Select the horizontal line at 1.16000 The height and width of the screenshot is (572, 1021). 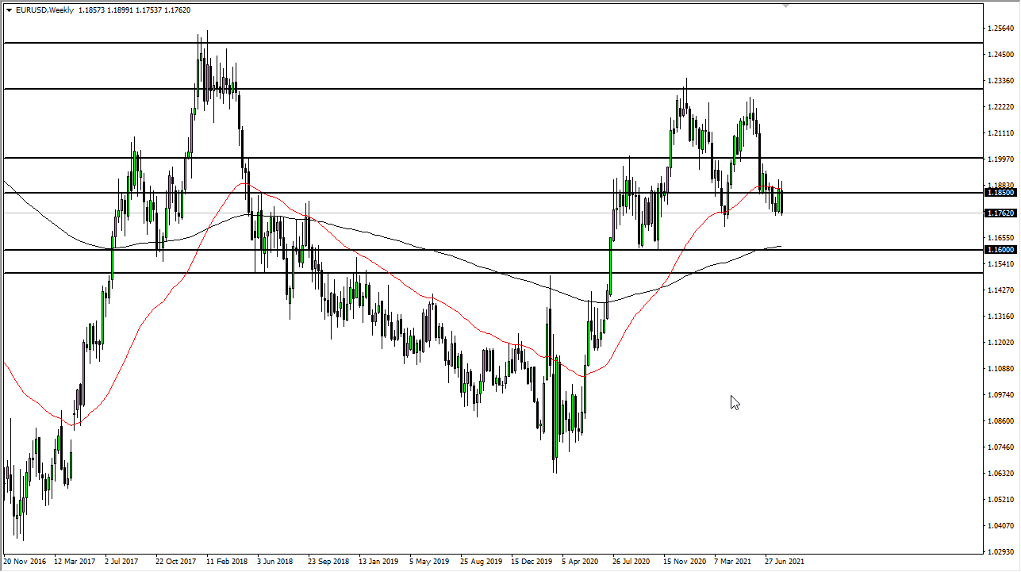(x=476, y=250)
